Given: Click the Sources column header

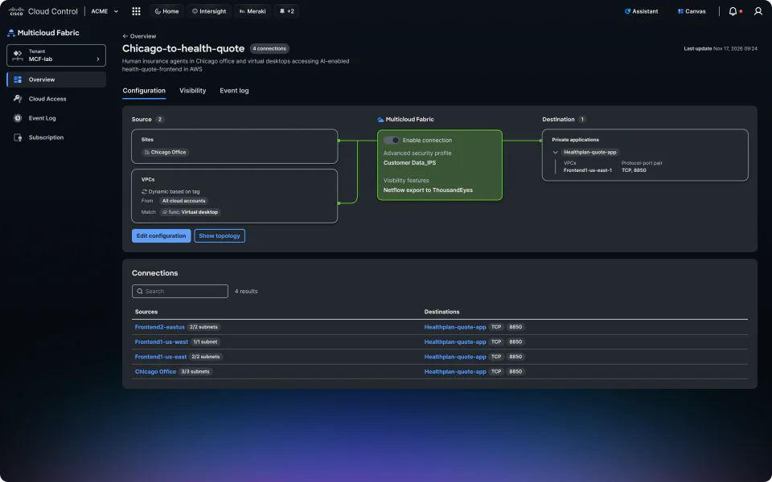Looking at the screenshot, I should click(x=146, y=312).
